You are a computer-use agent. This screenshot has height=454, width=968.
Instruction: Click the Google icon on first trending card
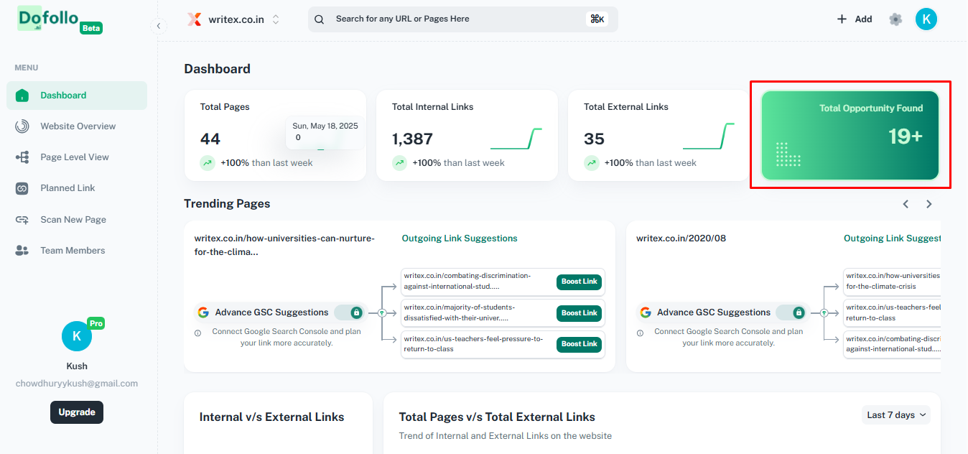click(203, 312)
